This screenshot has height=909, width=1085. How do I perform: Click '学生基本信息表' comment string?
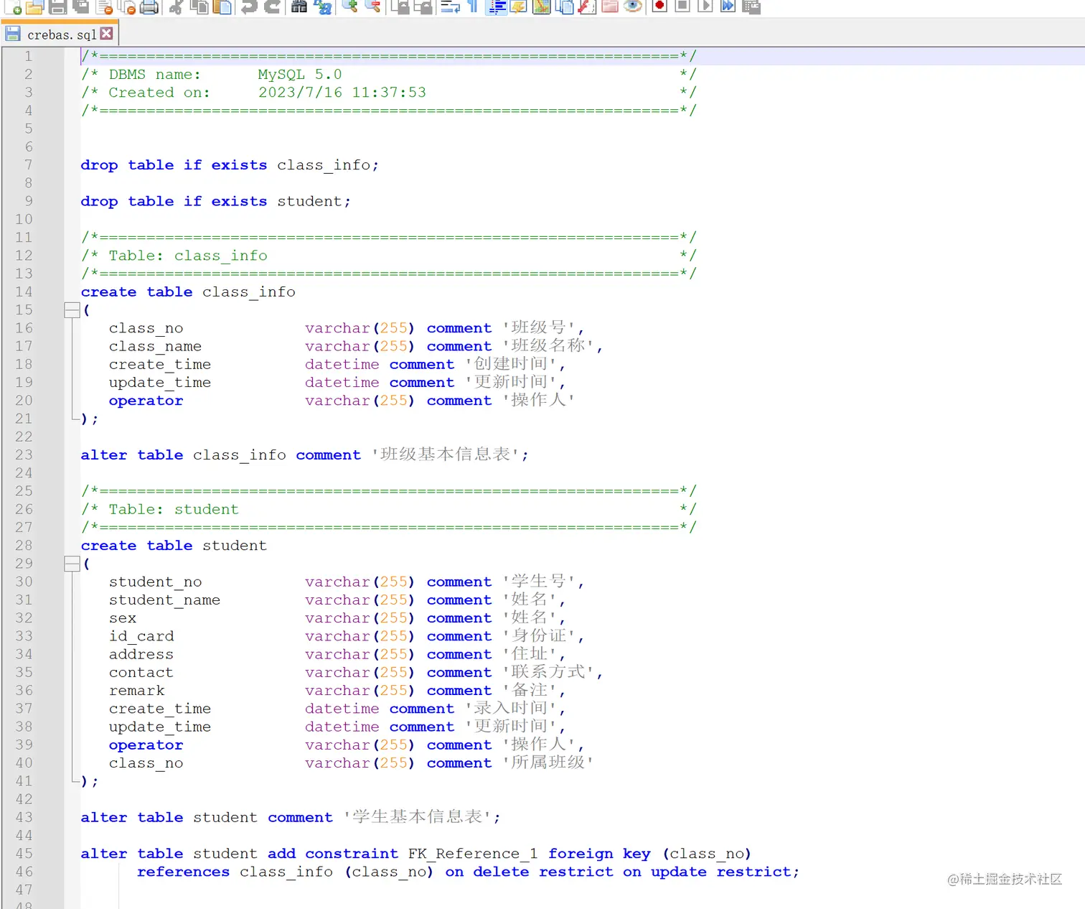(418, 816)
